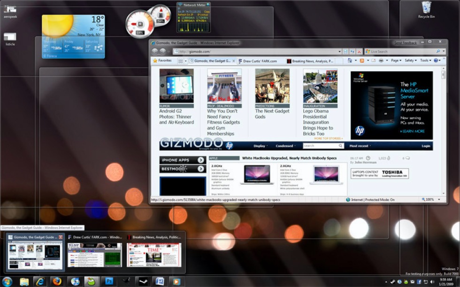460x287 pixels.
Task: Open Photoshop from the taskbar
Action: [x=109, y=281]
